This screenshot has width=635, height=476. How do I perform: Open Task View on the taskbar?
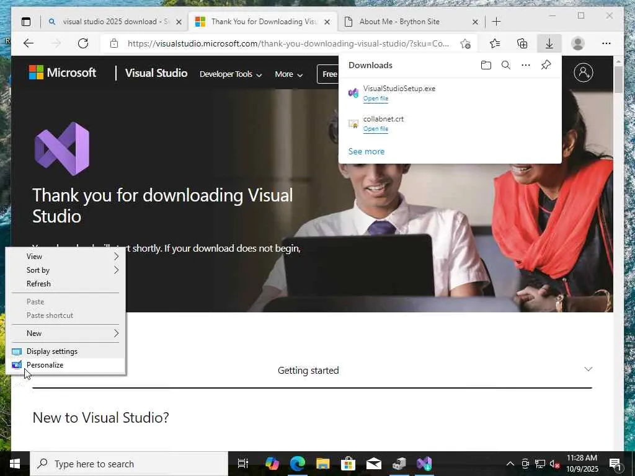coord(242,464)
